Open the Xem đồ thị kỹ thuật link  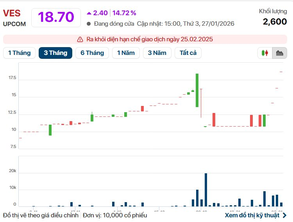click(252, 215)
